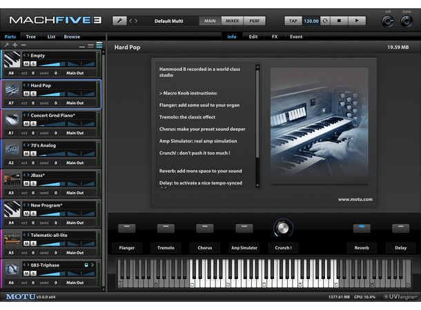Select the Empty part piano thumbnail
The image size is (421, 310).
[12, 59]
